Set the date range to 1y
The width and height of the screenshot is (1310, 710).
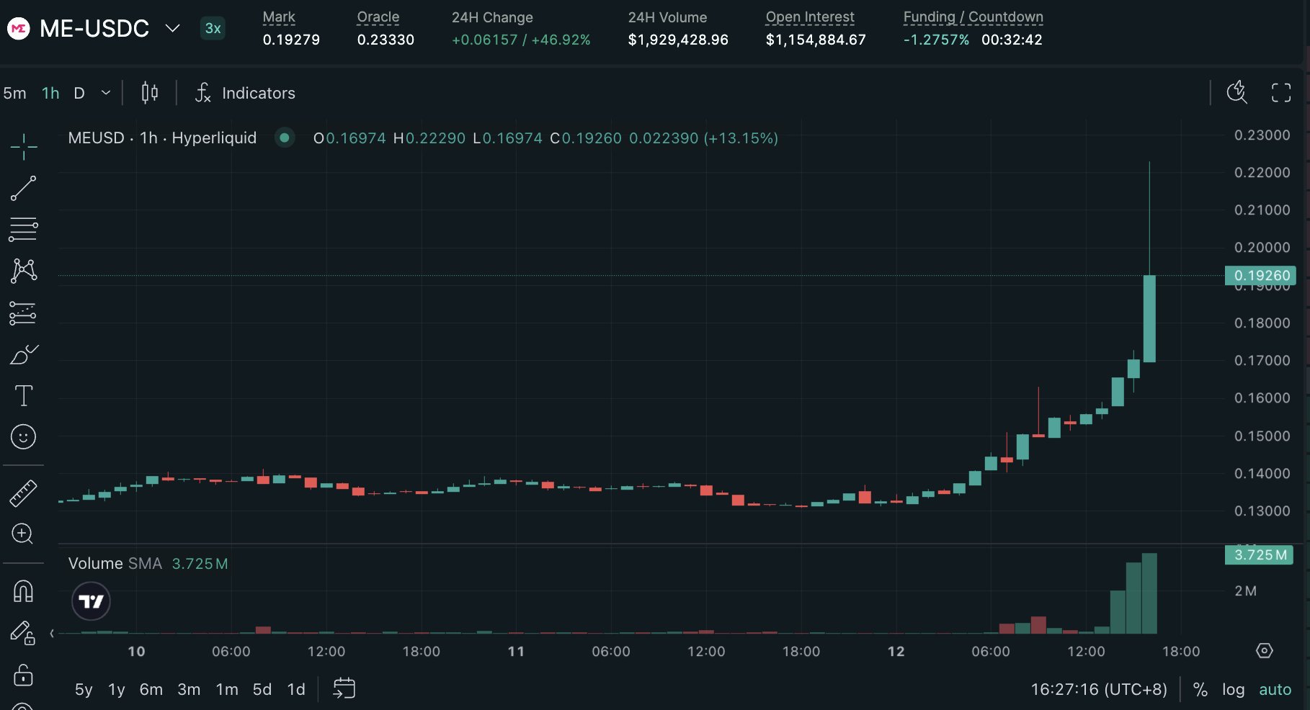tap(117, 690)
